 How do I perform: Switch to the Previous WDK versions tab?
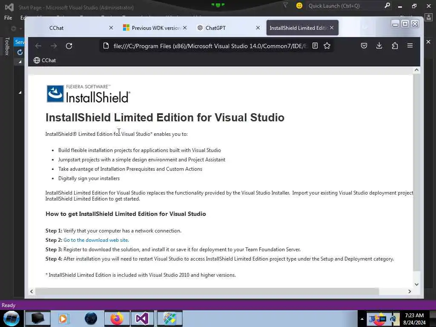156,28
